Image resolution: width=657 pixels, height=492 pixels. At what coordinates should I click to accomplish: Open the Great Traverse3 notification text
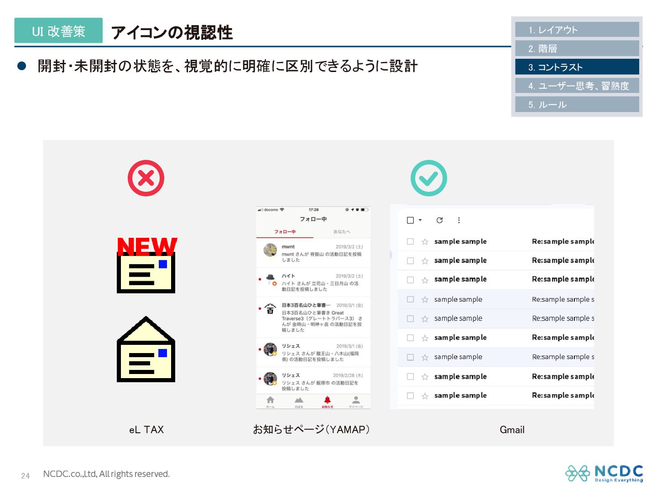(322, 321)
